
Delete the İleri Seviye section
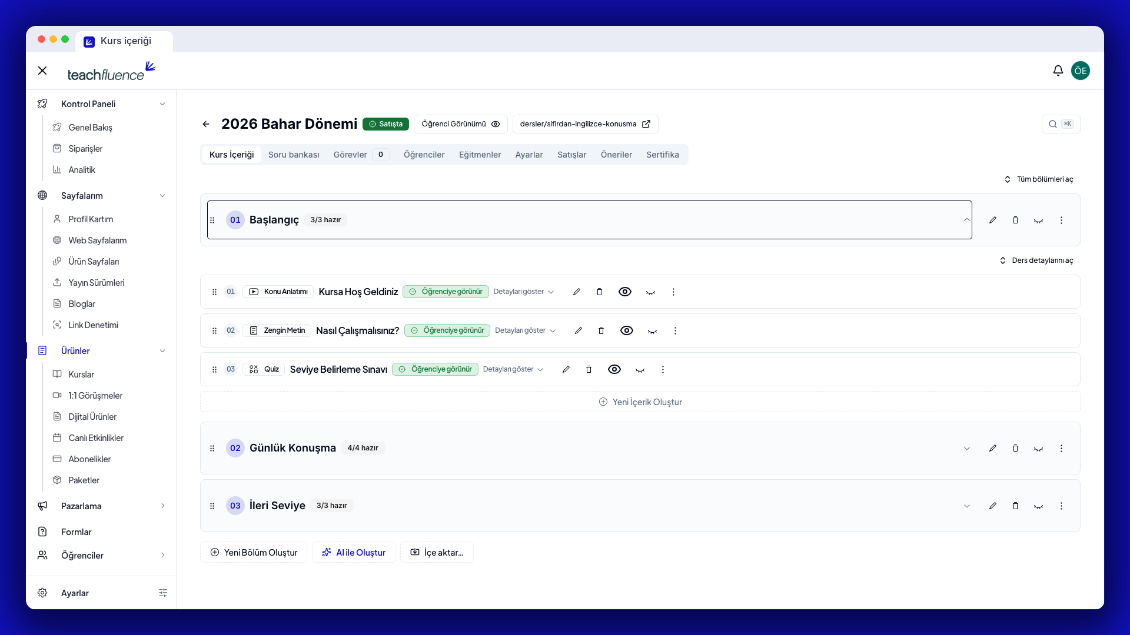tap(1015, 506)
